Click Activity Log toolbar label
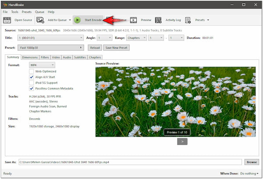This screenshot has height=179, width=263. [173, 20]
